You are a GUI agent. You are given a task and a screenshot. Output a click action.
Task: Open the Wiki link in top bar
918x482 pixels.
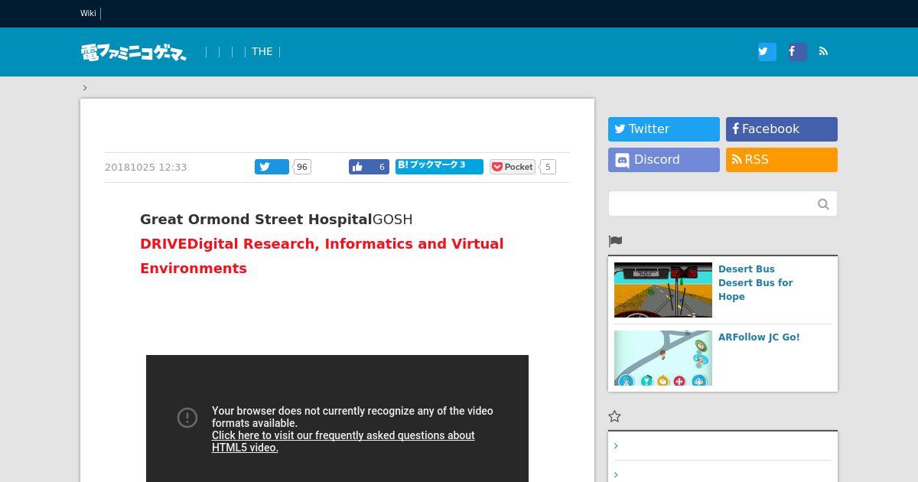pyautogui.click(x=88, y=13)
